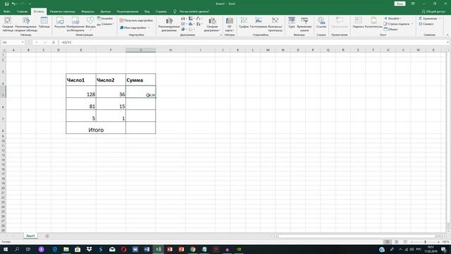Switch to the Разметка страницы tab
The height and width of the screenshot is (254, 451).
(63, 11)
